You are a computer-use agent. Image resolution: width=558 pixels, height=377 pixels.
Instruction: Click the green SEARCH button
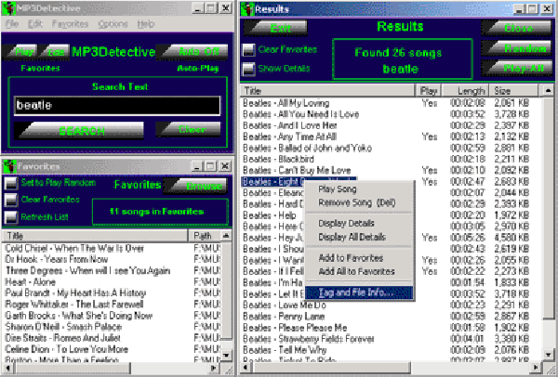79,130
